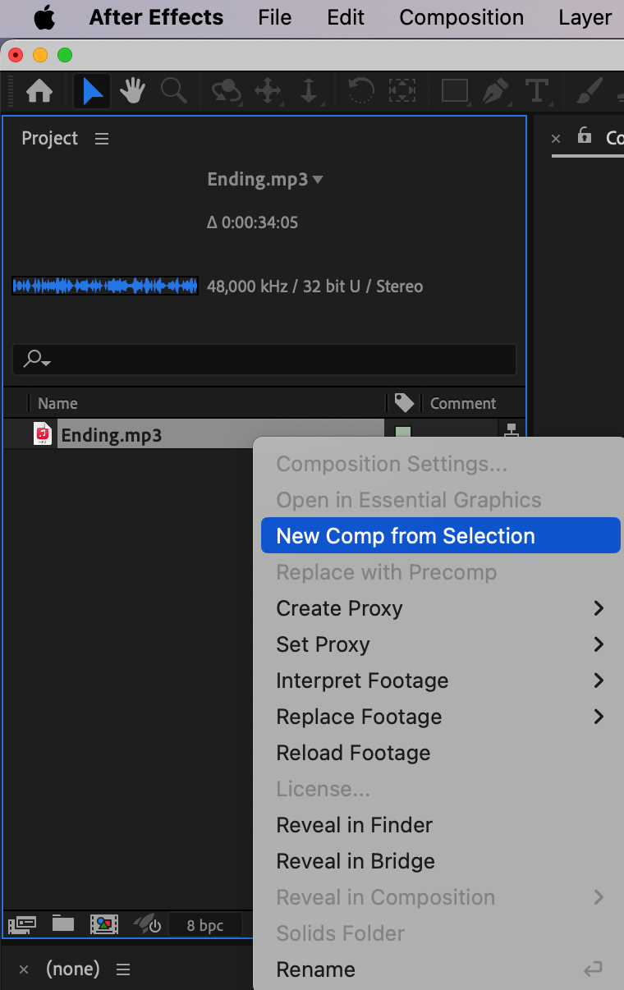Open the Project panel hamburger menu
Image resolution: width=624 pixels, height=990 pixels.
click(102, 139)
